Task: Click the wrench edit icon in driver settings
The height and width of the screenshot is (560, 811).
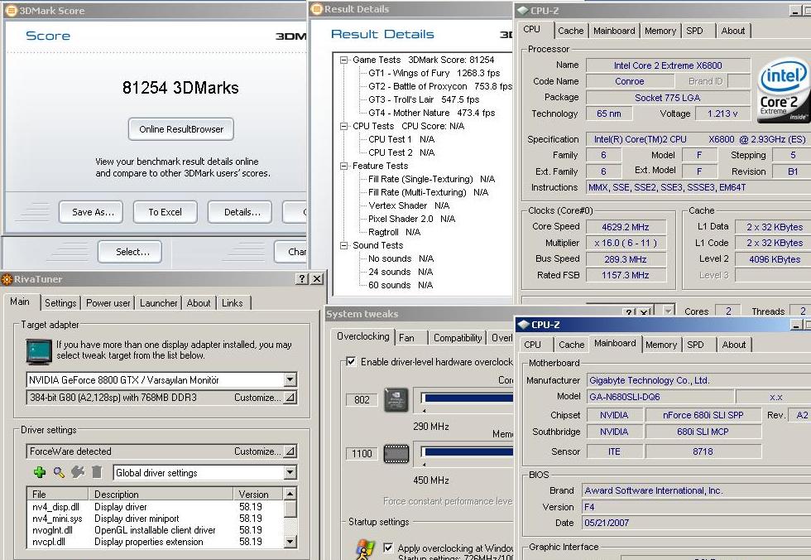Action: click(x=78, y=472)
